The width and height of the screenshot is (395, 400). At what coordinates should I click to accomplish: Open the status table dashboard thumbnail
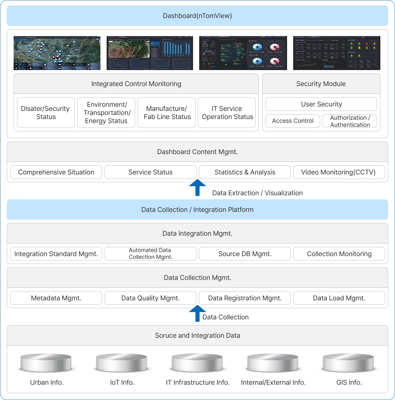tap(336, 53)
